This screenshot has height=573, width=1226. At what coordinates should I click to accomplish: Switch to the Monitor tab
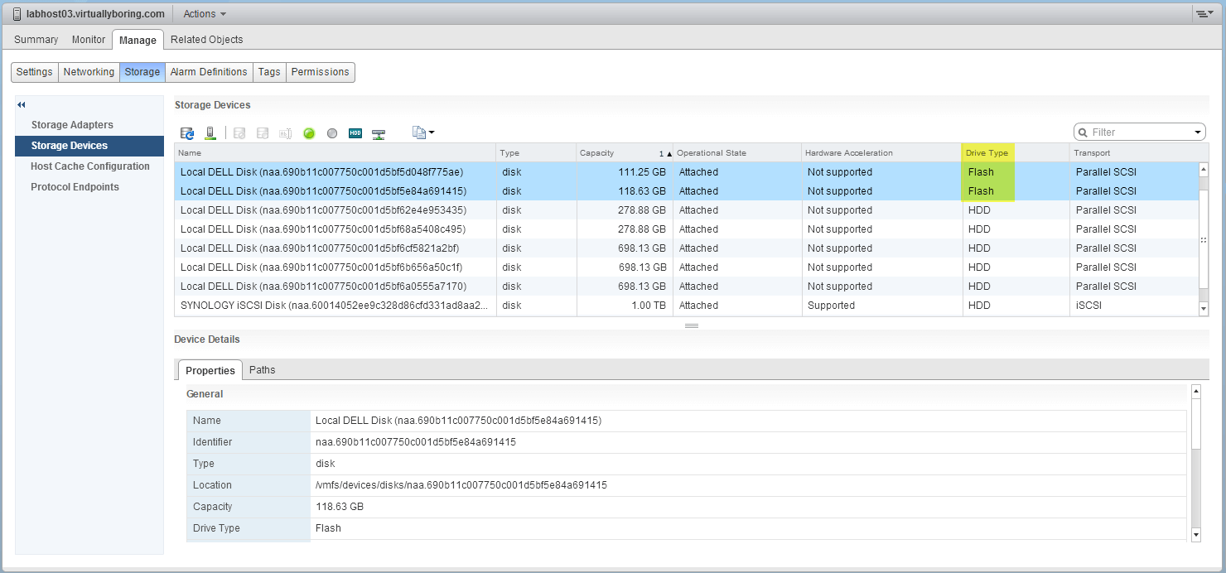click(89, 39)
